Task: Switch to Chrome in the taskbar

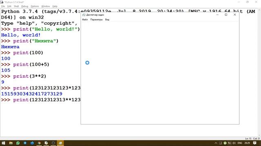Action: click(39, 143)
